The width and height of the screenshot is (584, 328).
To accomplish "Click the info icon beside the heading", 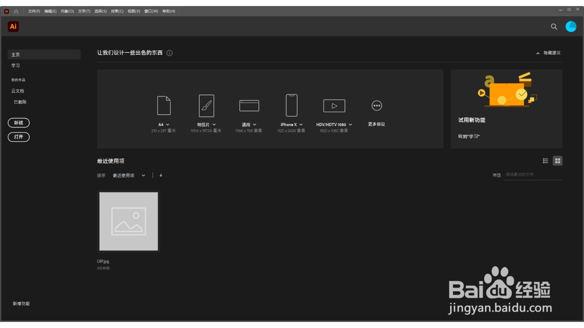I will [x=170, y=53].
